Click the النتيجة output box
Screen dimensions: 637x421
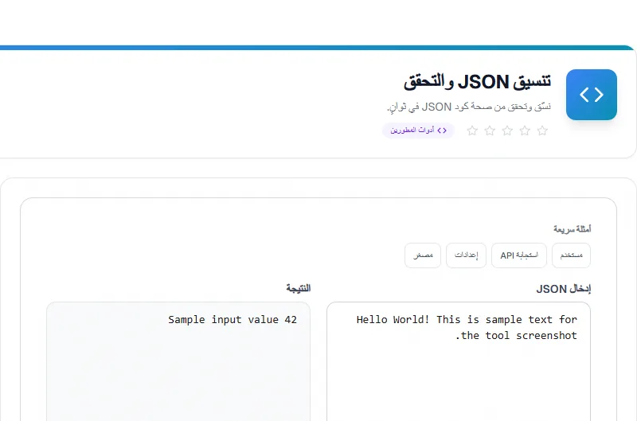coord(178,361)
